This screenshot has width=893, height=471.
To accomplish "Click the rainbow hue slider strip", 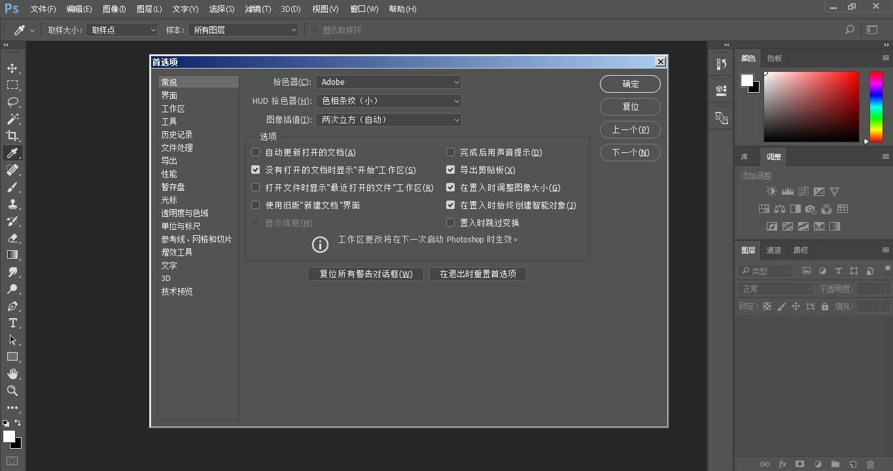I will [x=875, y=106].
